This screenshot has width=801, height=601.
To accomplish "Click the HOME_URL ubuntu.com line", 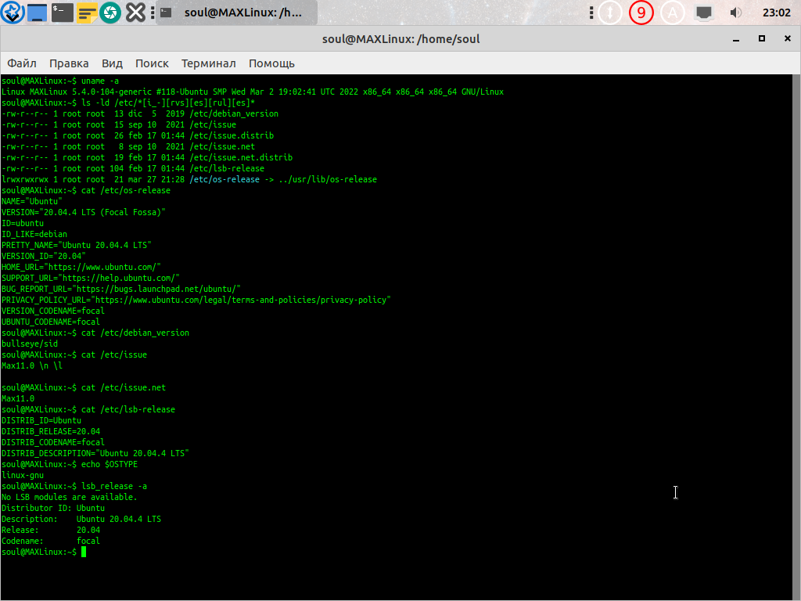I will click(x=81, y=267).
